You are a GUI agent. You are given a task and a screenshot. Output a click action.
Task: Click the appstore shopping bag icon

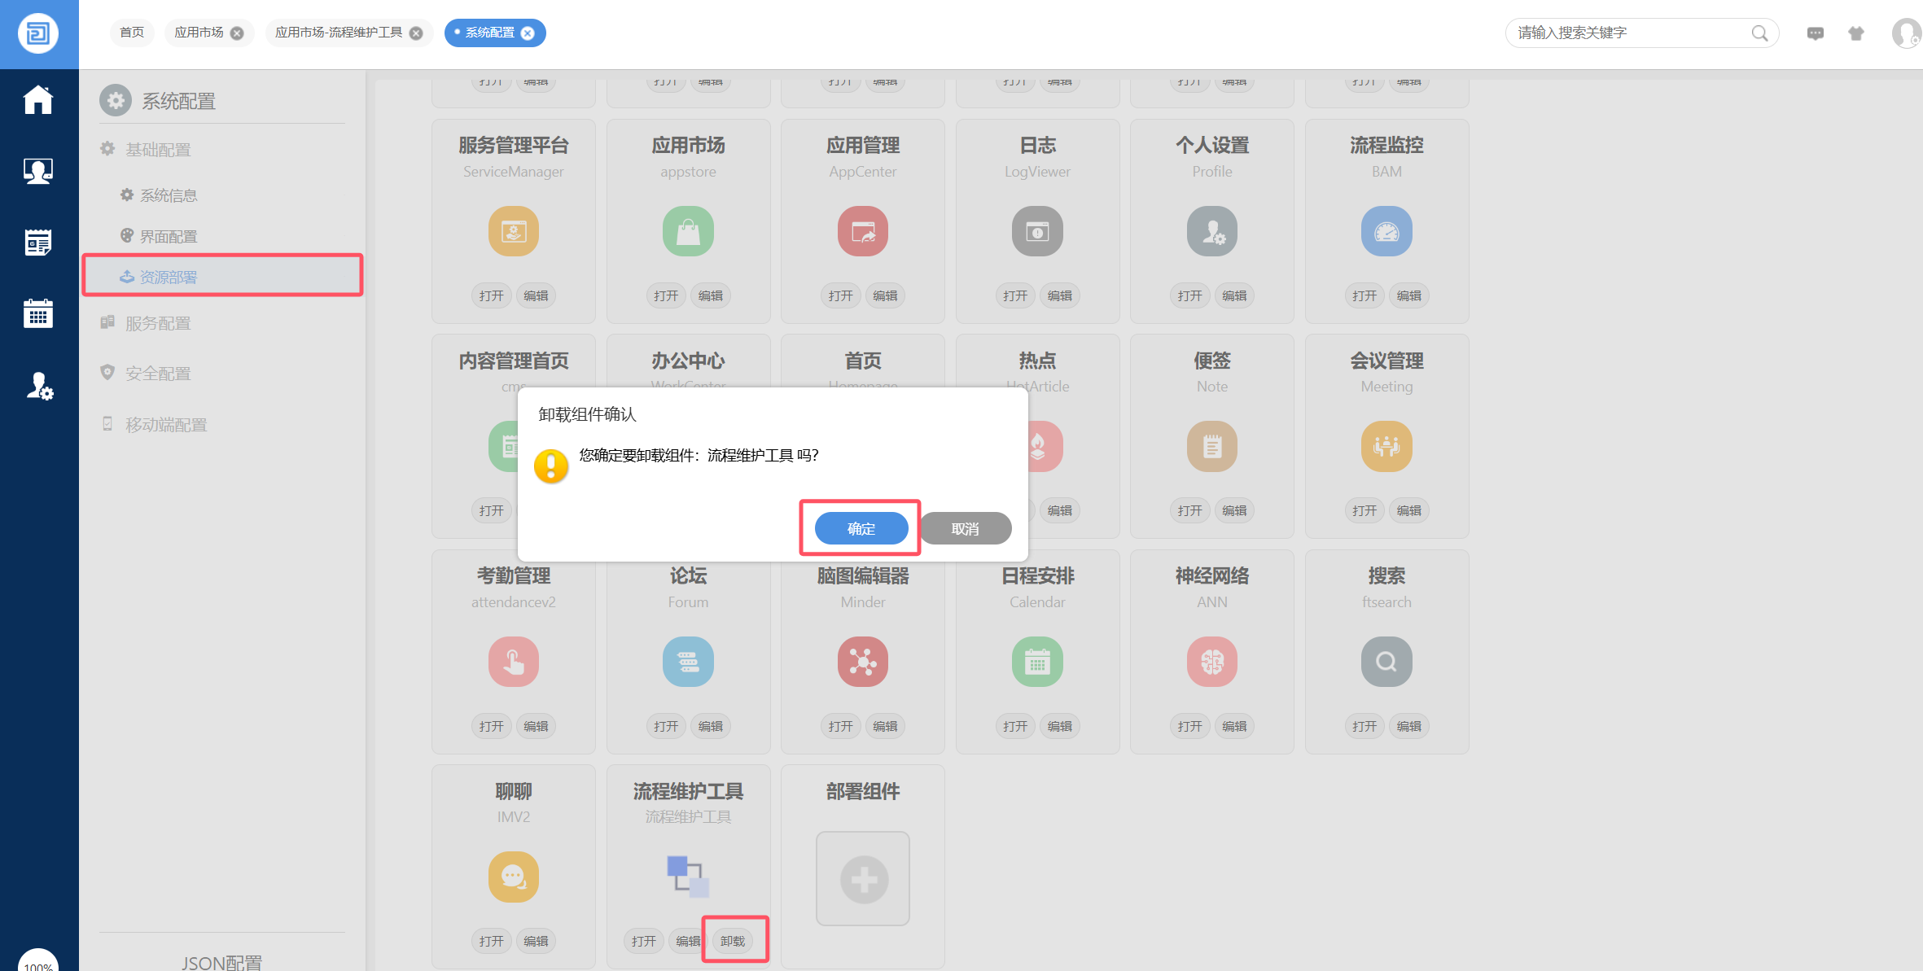point(688,232)
